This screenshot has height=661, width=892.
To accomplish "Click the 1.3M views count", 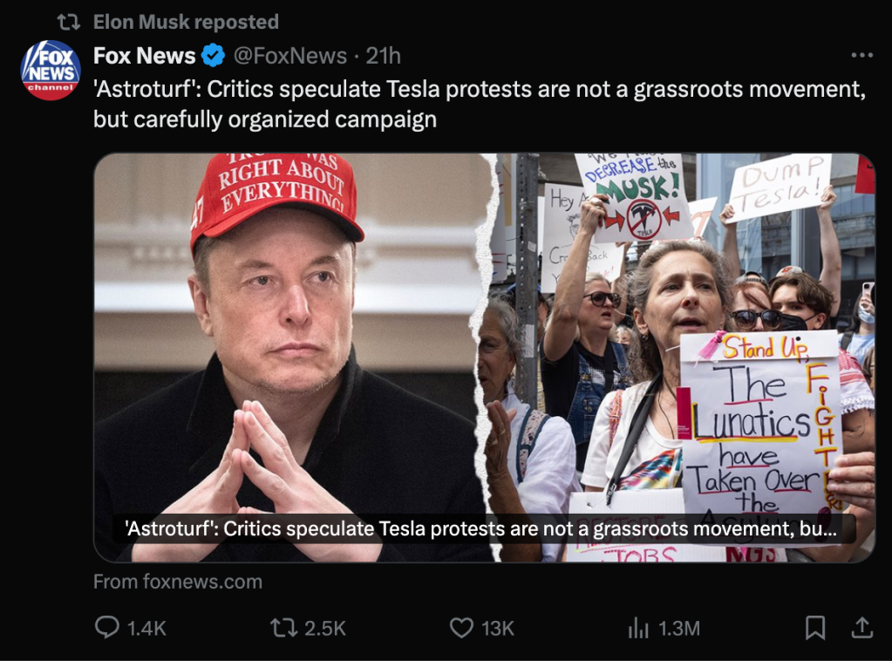I will click(678, 628).
